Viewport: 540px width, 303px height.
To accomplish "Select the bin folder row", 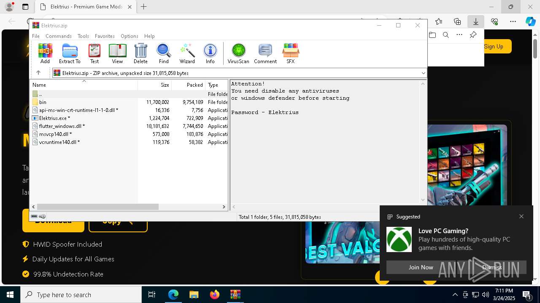I will [x=129, y=102].
